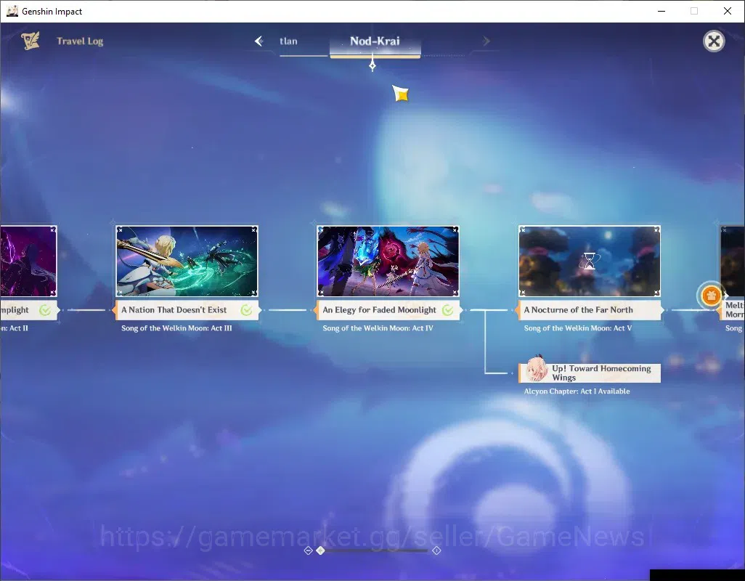Image resolution: width=745 pixels, height=581 pixels.
Task: Open the 'Up! Toward Homecoming Wings' quest entry
Action: pos(590,373)
